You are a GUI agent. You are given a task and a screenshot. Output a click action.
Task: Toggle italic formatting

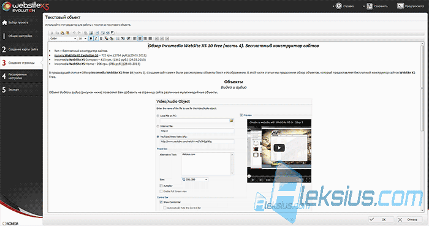(x=96, y=39)
